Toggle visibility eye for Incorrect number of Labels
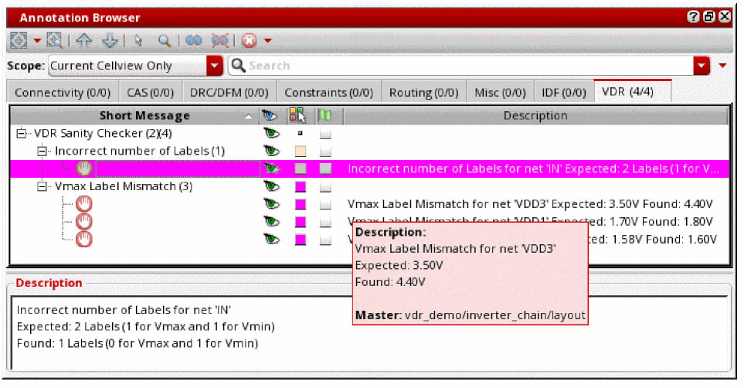The height and width of the screenshot is (388, 744). coord(271,151)
